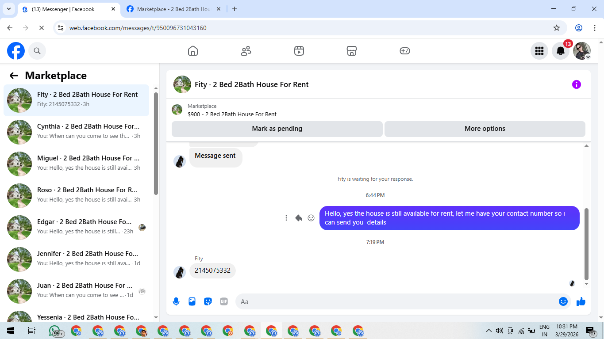Screen dimensions: 604x339
Task: Open the $900 2 Bed 2Bath listing link
Action: tap(232, 114)
